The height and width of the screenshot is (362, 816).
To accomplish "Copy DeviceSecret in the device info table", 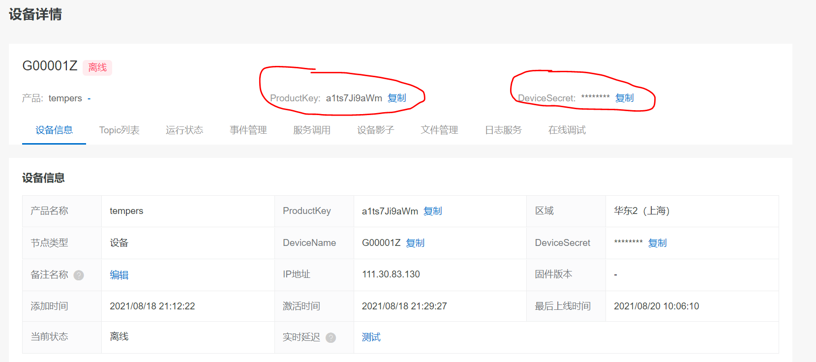I will pos(658,243).
